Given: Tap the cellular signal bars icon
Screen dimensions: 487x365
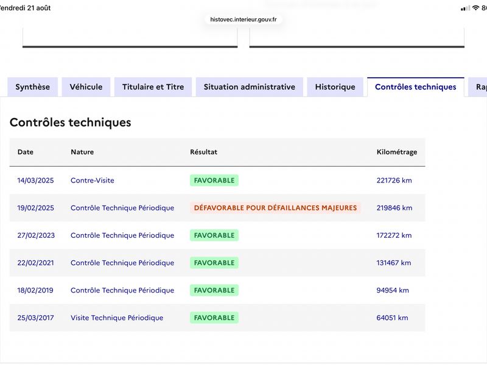Looking at the screenshot, I should [x=465, y=9].
